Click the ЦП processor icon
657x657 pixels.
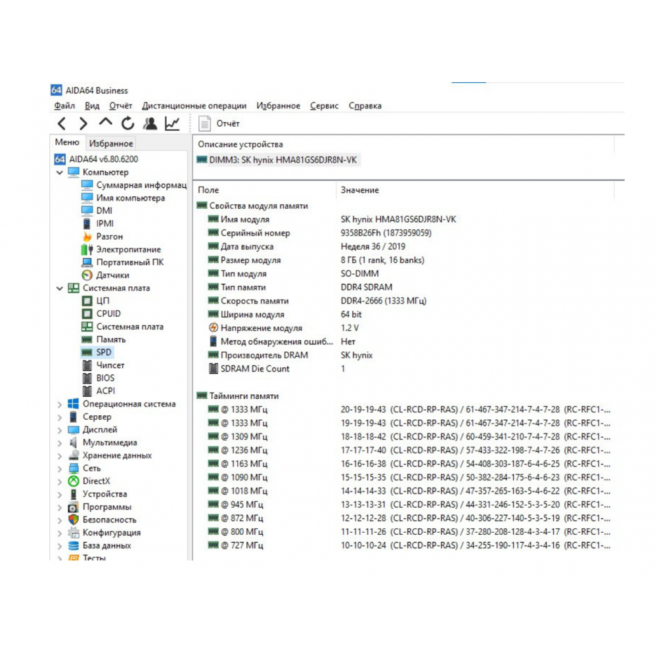coord(87,301)
